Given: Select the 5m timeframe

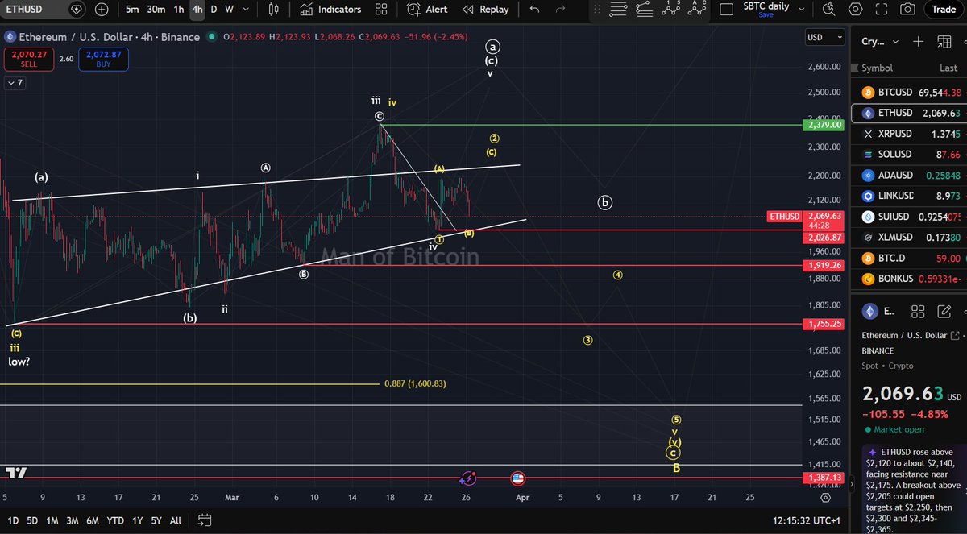Looking at the screenshot, I should [x=132, y=10].
